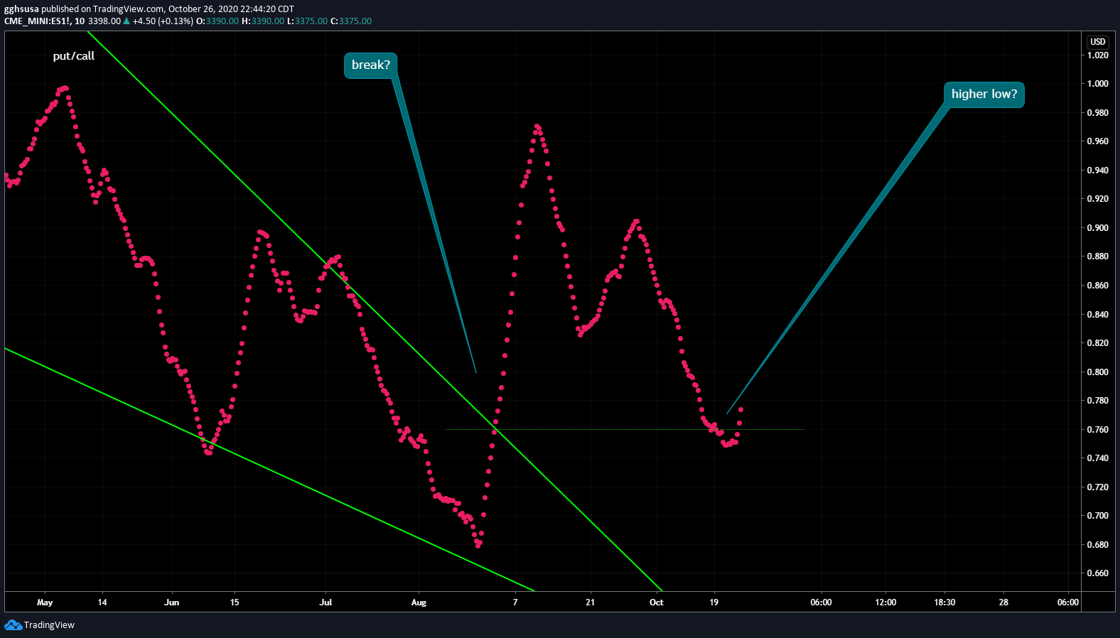Click the closing price value C:3375.00
This screenshot has width=1120, height=638.
(x=351, y=21)
